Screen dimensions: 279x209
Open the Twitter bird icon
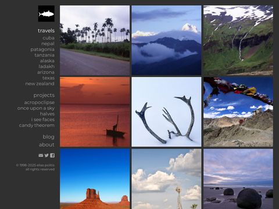(46, 156)
